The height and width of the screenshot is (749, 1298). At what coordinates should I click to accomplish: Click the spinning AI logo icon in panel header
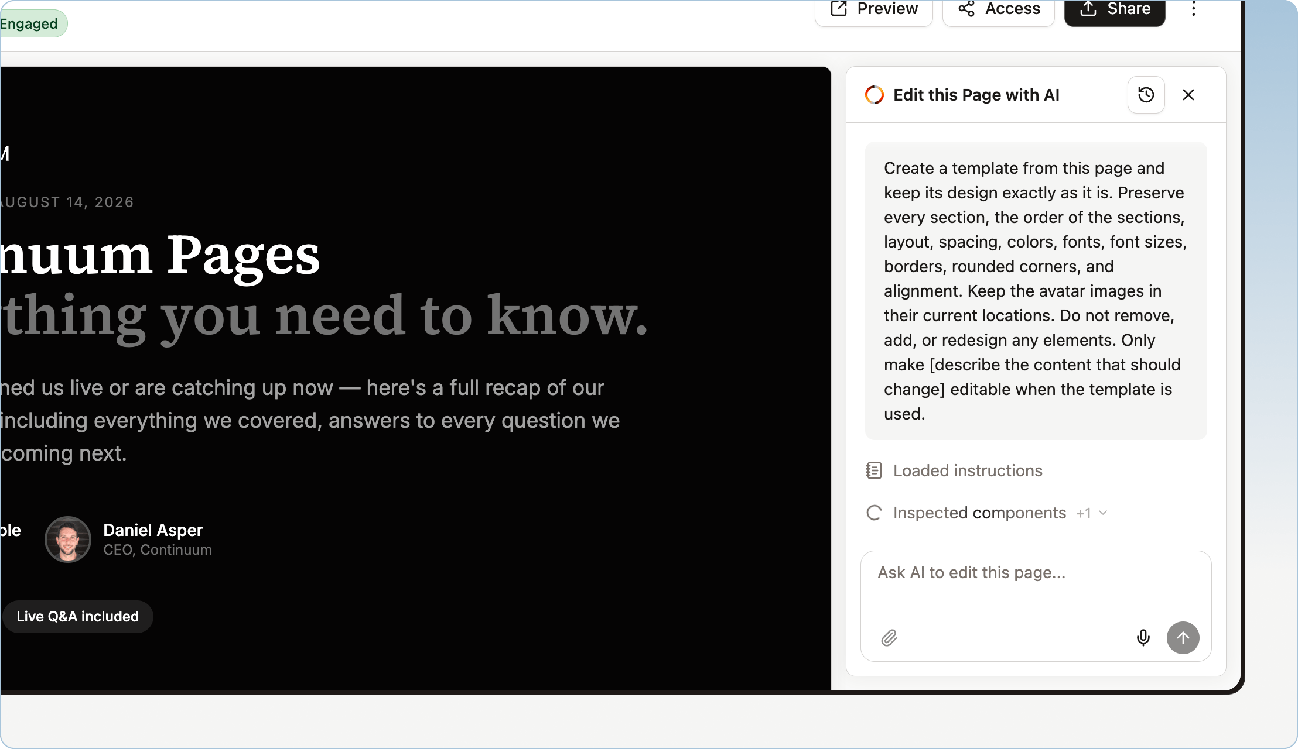tap(875, 95)
